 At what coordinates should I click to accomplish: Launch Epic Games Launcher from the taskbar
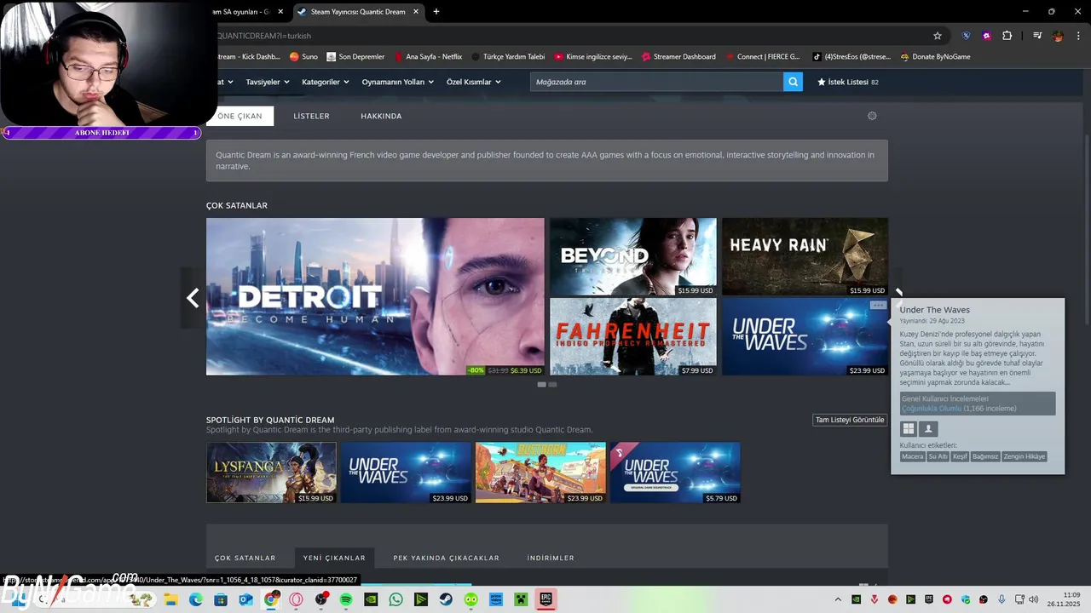click(546, 599)
